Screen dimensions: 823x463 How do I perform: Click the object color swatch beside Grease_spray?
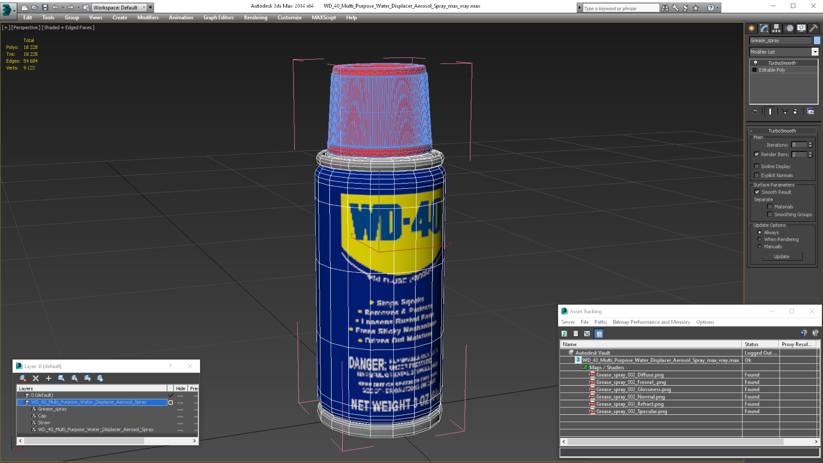coord(817,40)
